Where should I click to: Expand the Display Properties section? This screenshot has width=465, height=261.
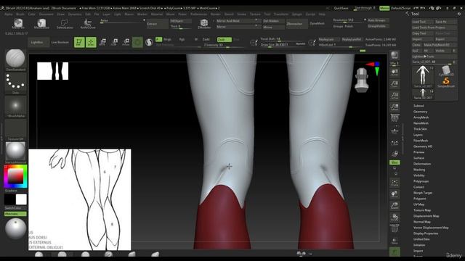426,233
